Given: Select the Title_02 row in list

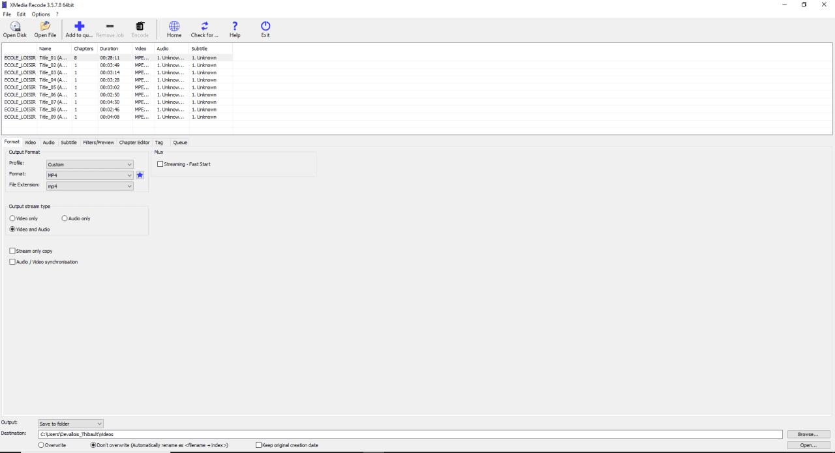Looking at the screenshot, I should coord(117,65).
